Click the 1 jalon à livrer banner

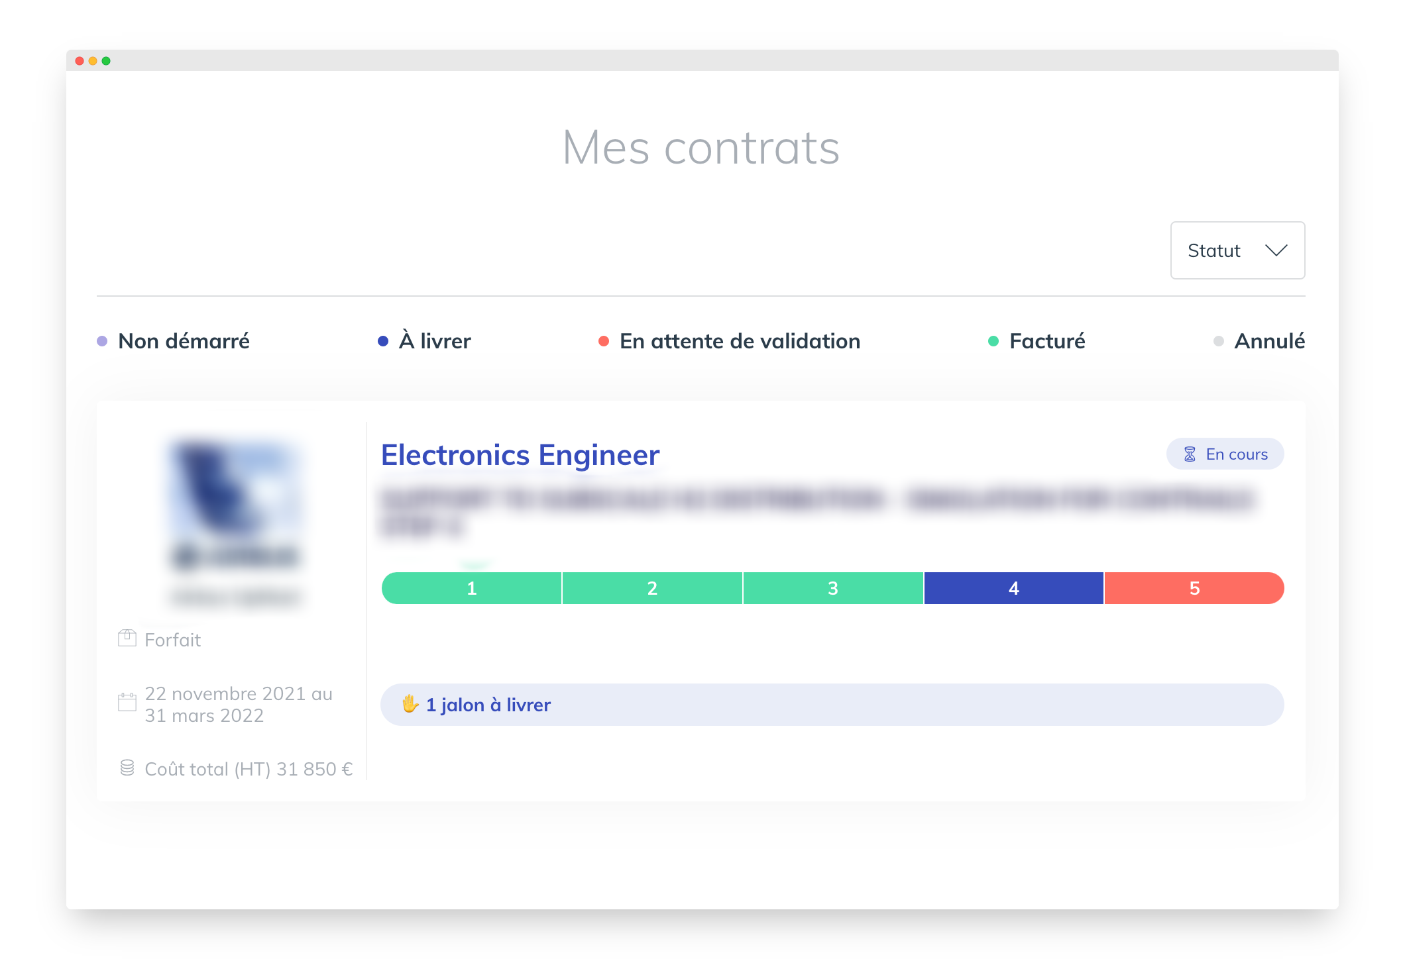coord(832,705)
